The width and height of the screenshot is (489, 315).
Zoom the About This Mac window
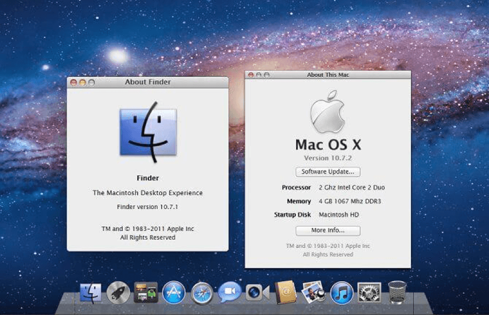(x=266, y=75)
